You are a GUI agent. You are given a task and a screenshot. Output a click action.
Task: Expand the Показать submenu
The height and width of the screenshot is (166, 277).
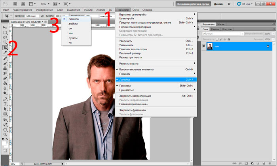156,74
